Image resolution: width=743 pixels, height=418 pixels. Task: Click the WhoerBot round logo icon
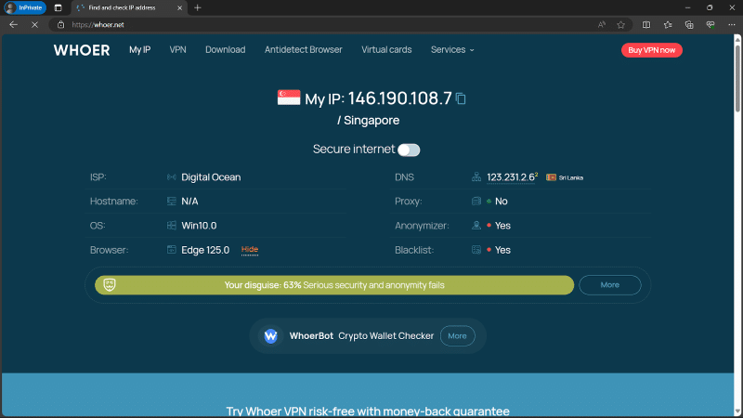point(270,336)
